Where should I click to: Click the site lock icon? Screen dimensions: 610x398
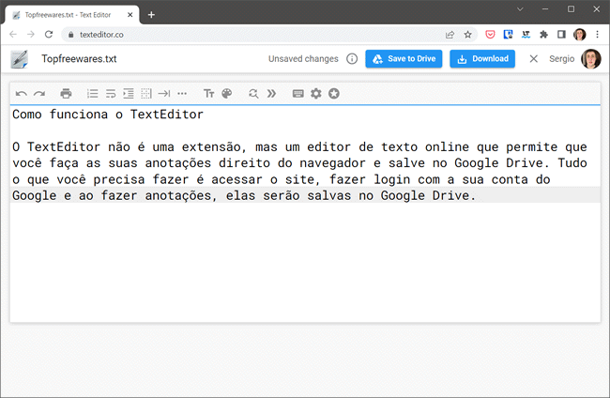70,35
